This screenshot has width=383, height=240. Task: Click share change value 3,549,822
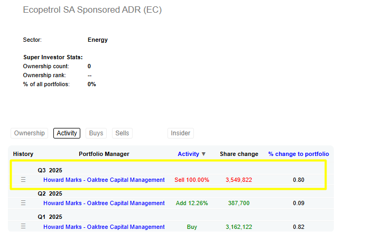[239, 180]
